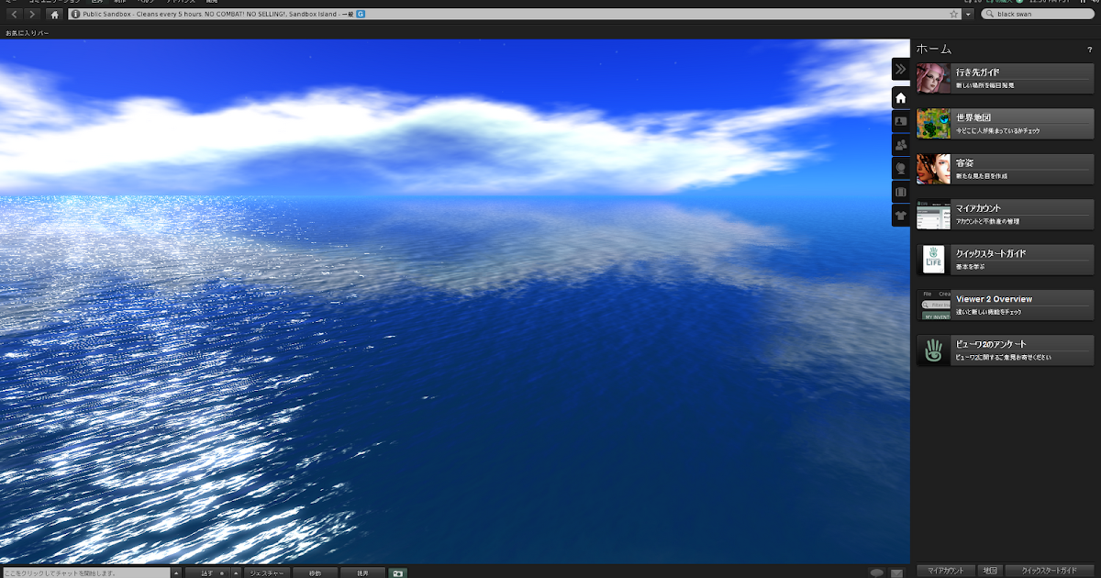Click the magnifier icon in the search box
This screenshot has height=578, width=1101.
pyautogui.click(x=989, y=15)
